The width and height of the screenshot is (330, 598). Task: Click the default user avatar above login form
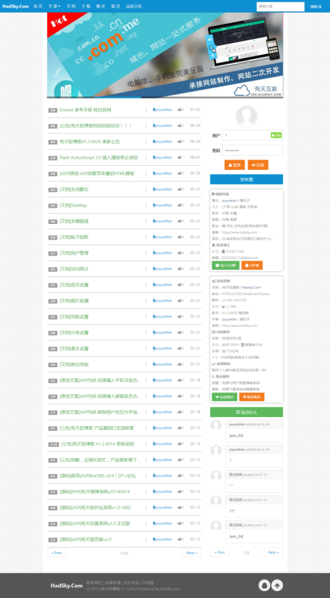tap(246, 116)
